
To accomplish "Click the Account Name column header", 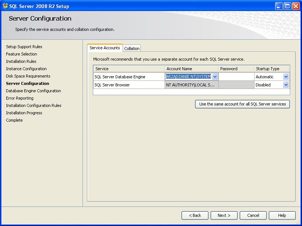I will coord(192,69).
